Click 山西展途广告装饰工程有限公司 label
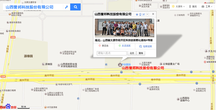This screenshot has height=110, width=216. coord(92,90)
